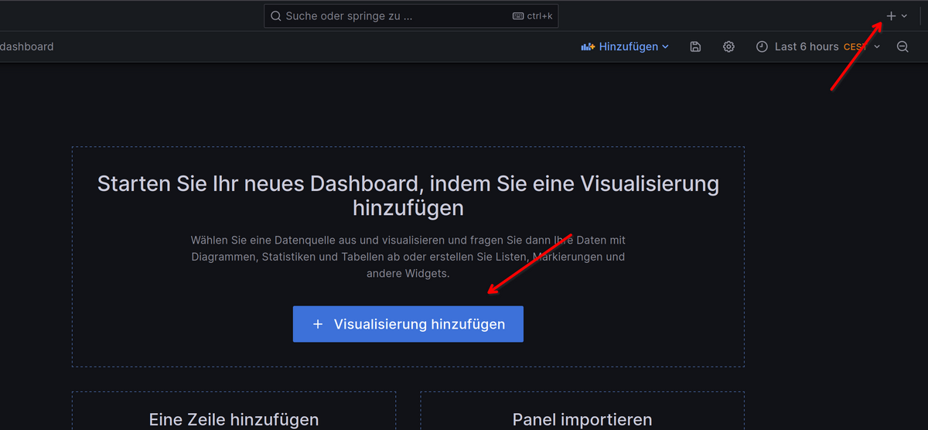This screenshot has height=430, width=928.
Task: Open dashboard settings gear icon
Action: (x=728, y=46)
